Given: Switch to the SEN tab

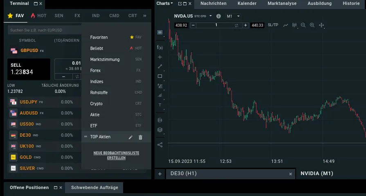Looking at the screenshot, I should click(x=59, y=16).
